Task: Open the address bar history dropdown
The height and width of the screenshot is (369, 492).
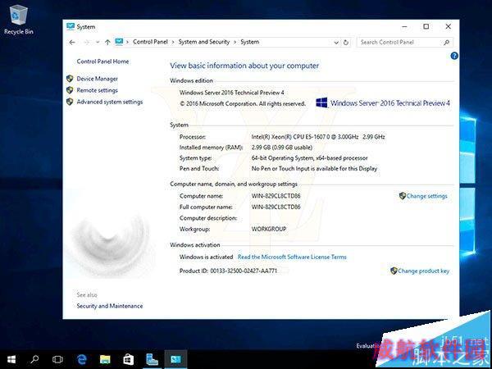Action: tap(336, 43)
